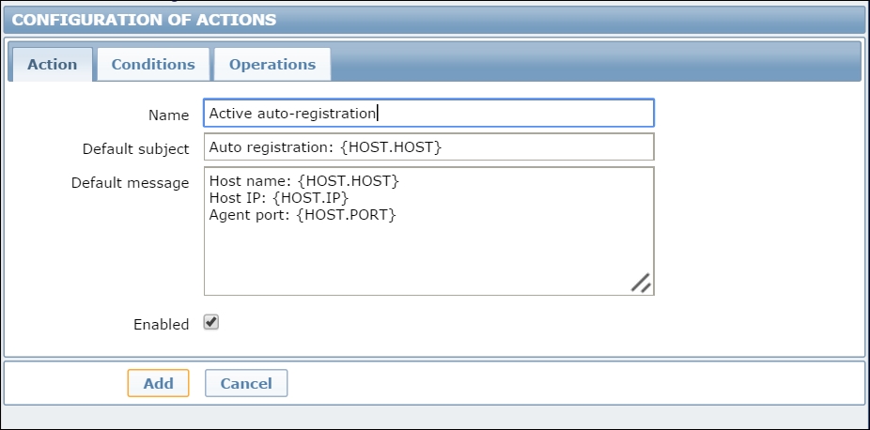Switch to the Conditions tab

(153, 65)
